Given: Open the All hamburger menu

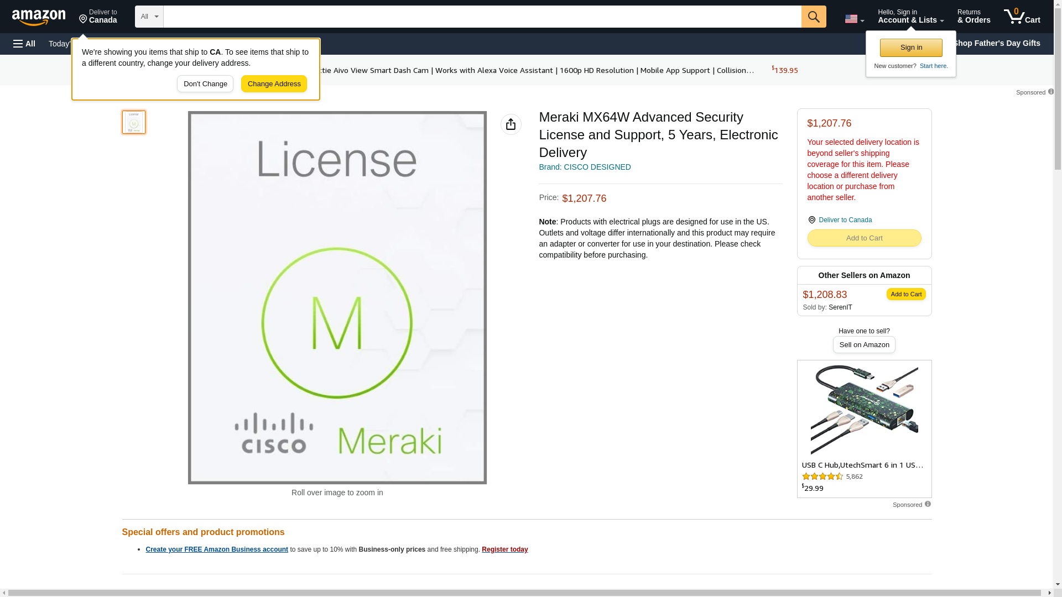Looking at the screenshot, I should (24, 44).
